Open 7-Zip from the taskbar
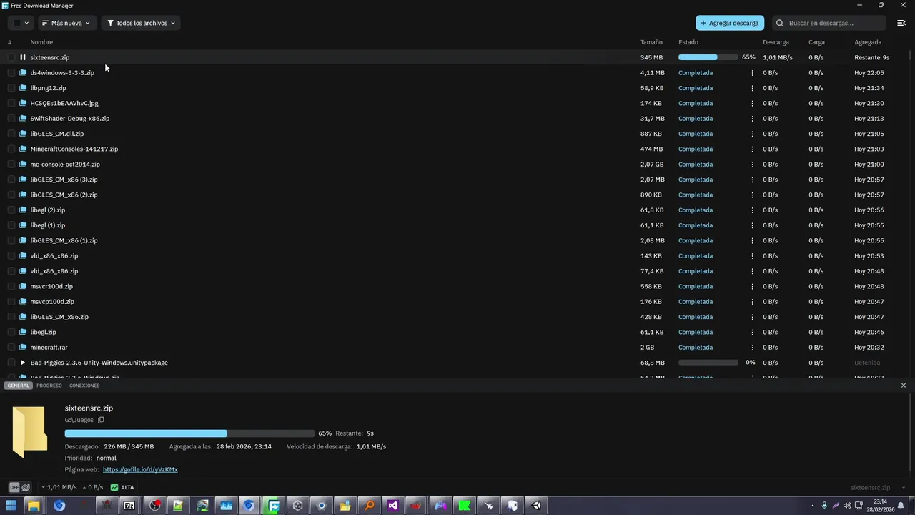The width and height of the screenshot is (915, 515). 129,506
